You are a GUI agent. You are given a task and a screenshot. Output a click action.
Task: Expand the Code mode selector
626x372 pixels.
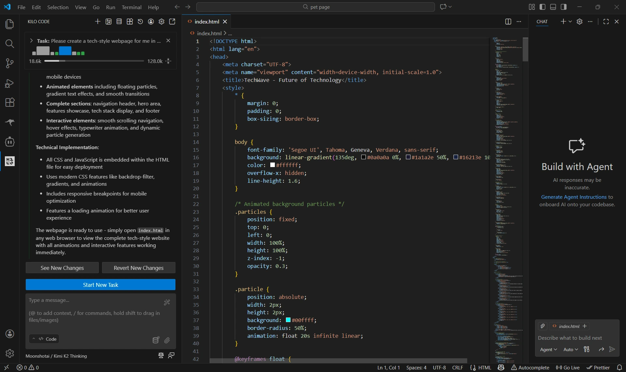coord(44,339)
